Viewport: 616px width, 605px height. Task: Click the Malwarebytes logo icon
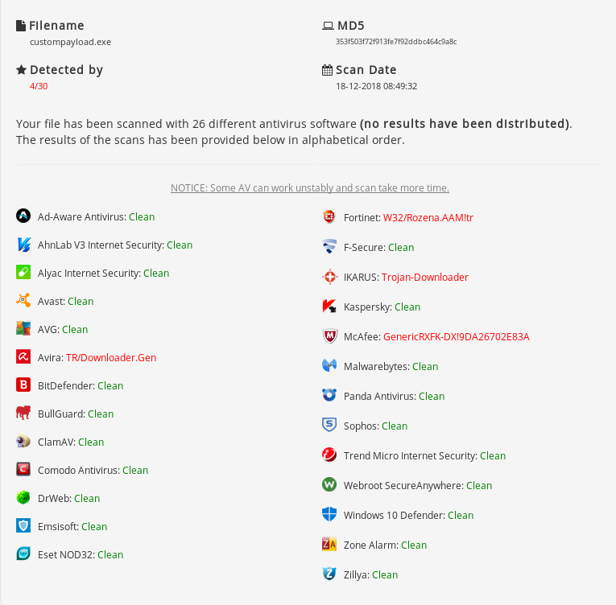tap(329, 366)
